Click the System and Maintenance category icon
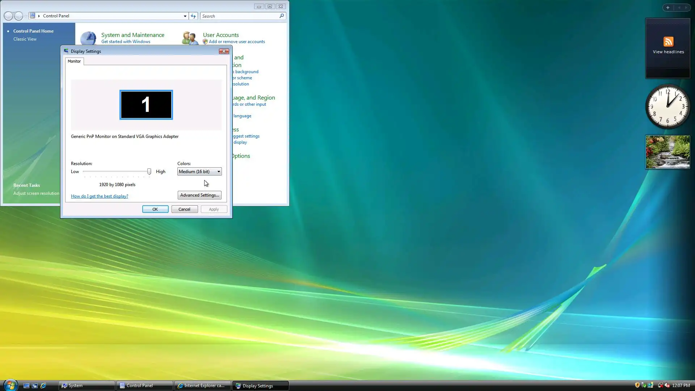The height and width of the screenshot is (391, 695). coord(88,38)
